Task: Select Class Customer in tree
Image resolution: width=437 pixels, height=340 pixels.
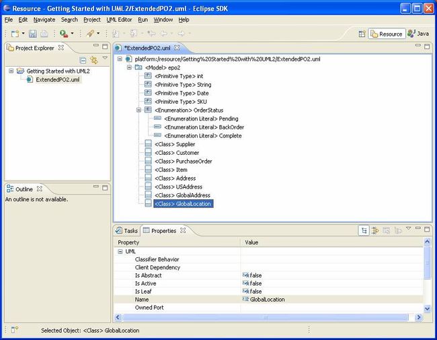Action: tap(177, 153)
